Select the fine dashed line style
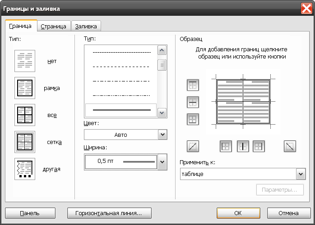The width and height of the screenshot is (315, 225). pos(122,53)
